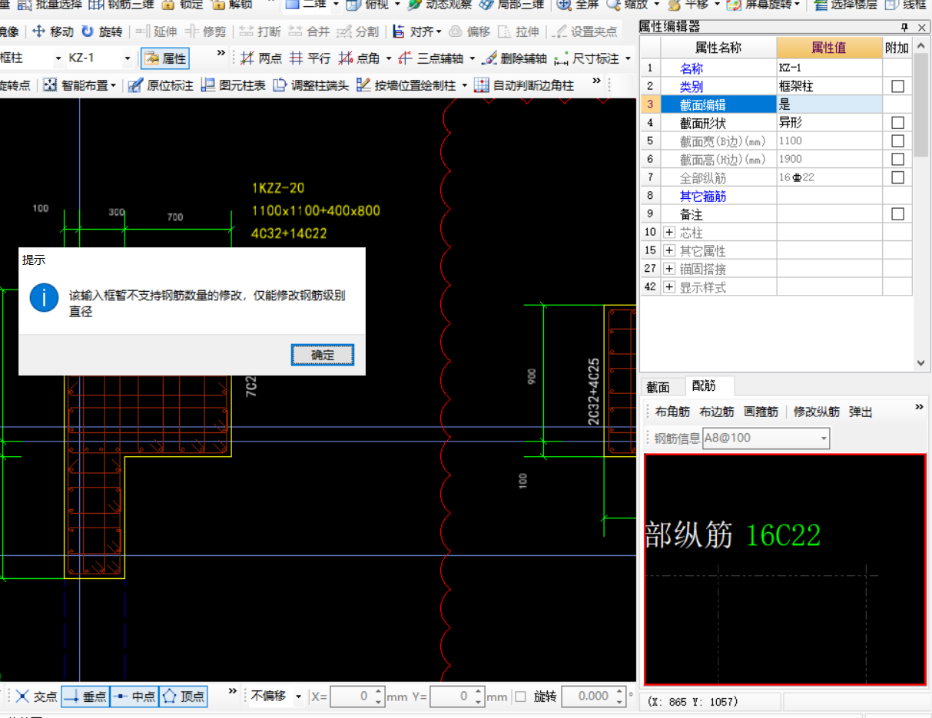Screen dimensions: 932x718
Task: Open the 框柱 component type dropdown
Action: coord(58,58)
